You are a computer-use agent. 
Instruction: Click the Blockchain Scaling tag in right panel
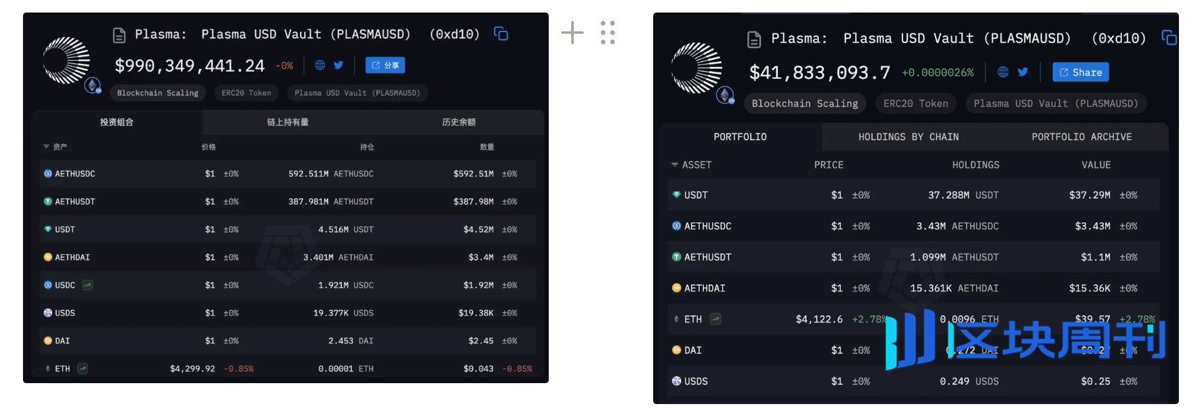[804, 104]
